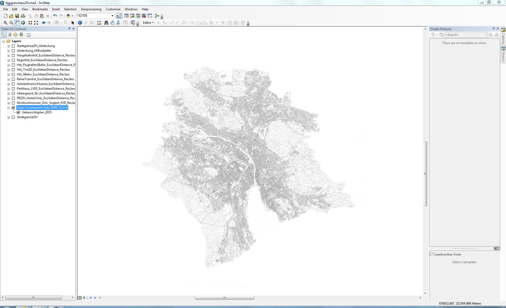The image size is (506, 308).
Task: Open the Editor dropdown menu
Action: [x=148, y=23]
